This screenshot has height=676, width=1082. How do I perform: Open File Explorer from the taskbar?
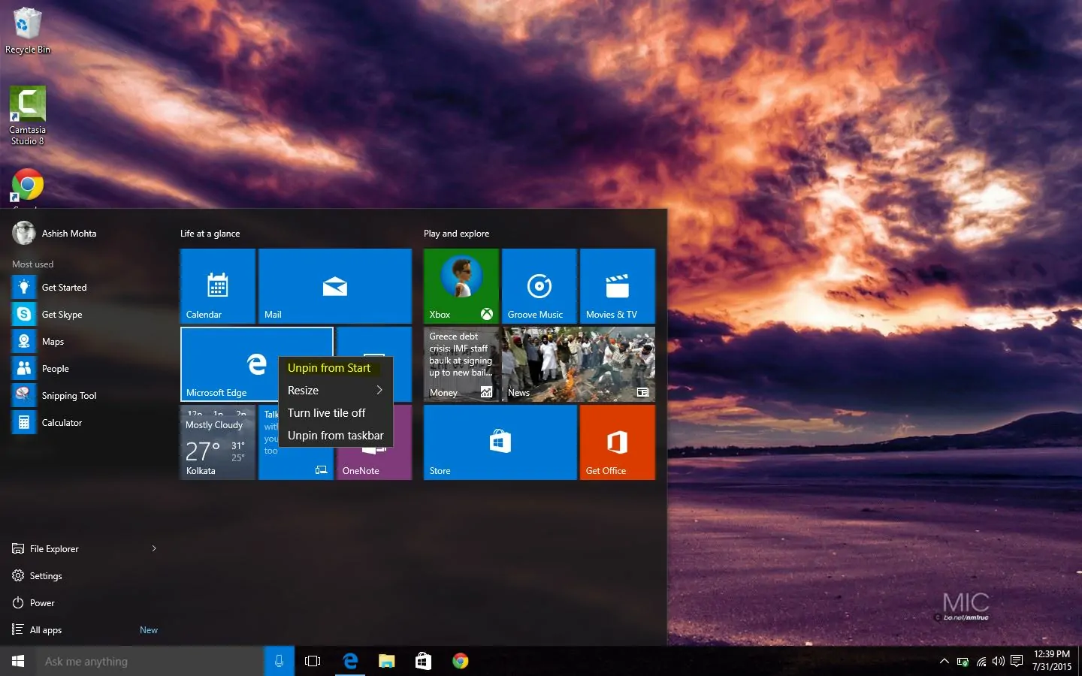(x=387, y=661)
